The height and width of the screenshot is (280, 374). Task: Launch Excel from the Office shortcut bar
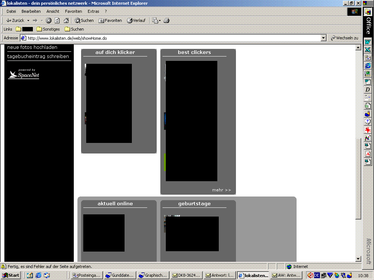point(367,50)
